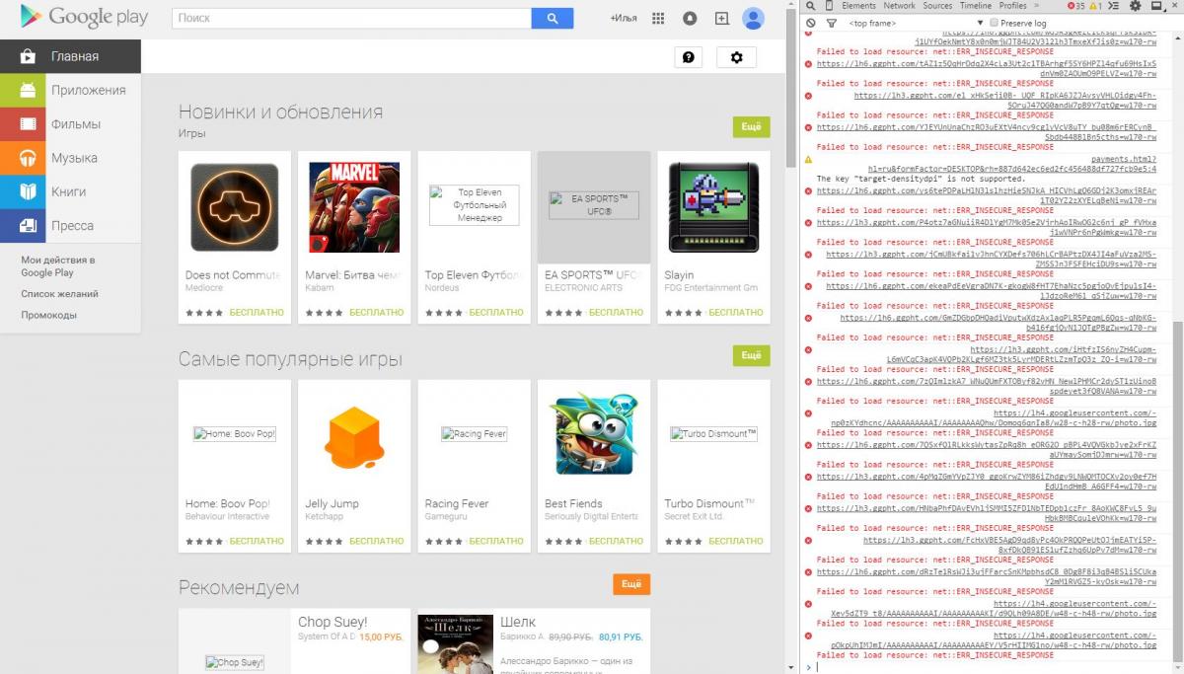Viewport: 1184px width, 674px height.
Task: Switch to the Network tab
Action: [x=900, y=6]
